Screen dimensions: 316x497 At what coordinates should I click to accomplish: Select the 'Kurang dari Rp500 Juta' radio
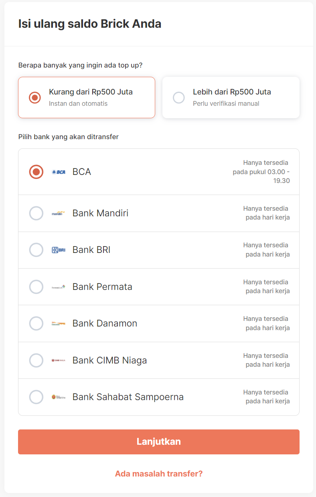click(x=35, y=98)
